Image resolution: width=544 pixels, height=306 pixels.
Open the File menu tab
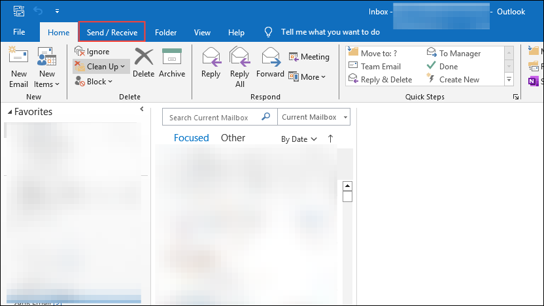click(19, 32)
